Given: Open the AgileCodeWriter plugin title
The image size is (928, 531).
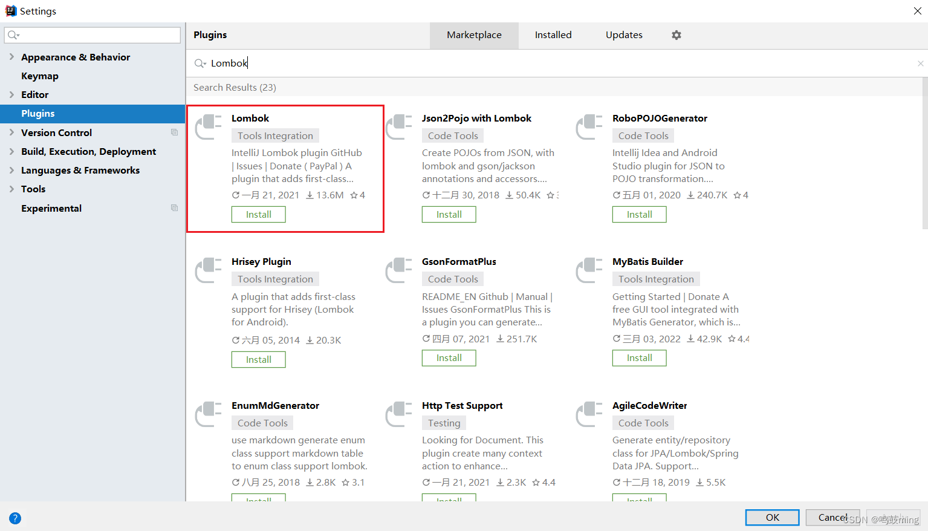Looking at the screenshot, I should 649,406.
